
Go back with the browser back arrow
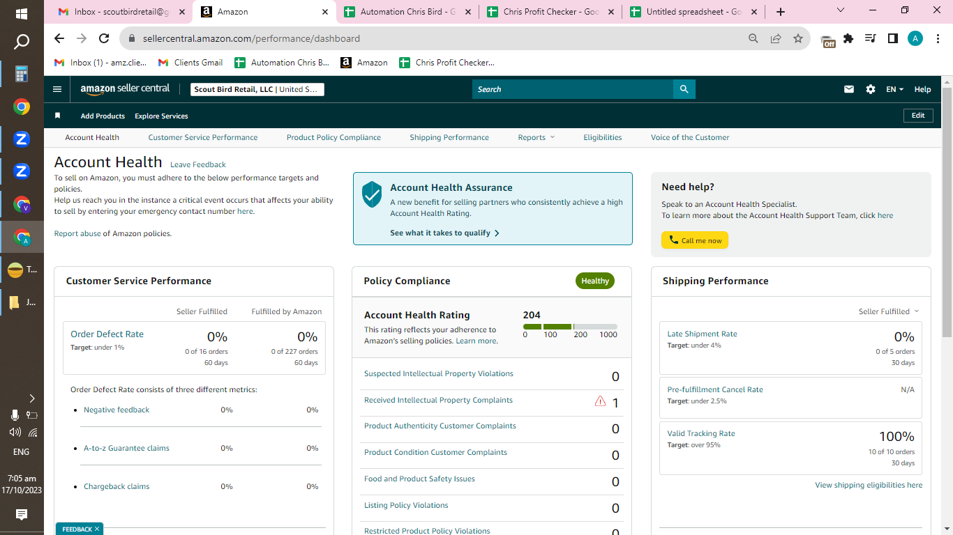click(x=59, y=39)
